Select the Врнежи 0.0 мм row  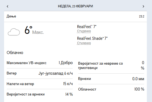[111, 79]
